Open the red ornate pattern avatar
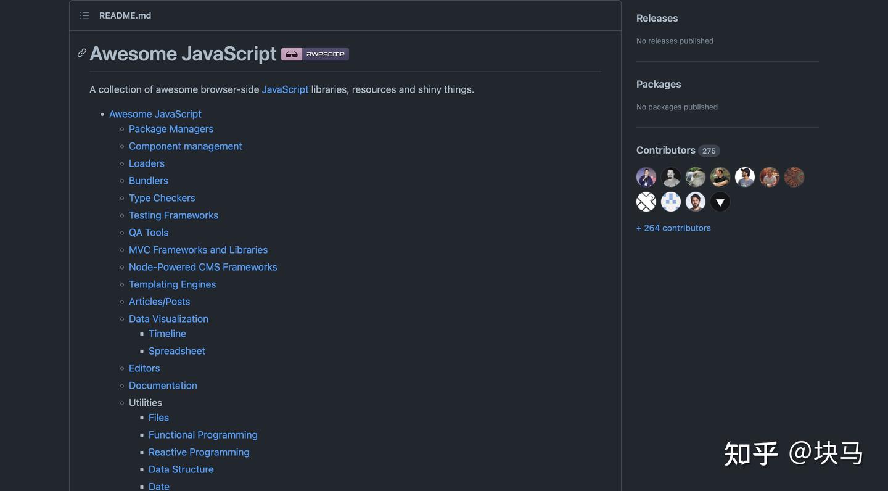 coord(794,177)
